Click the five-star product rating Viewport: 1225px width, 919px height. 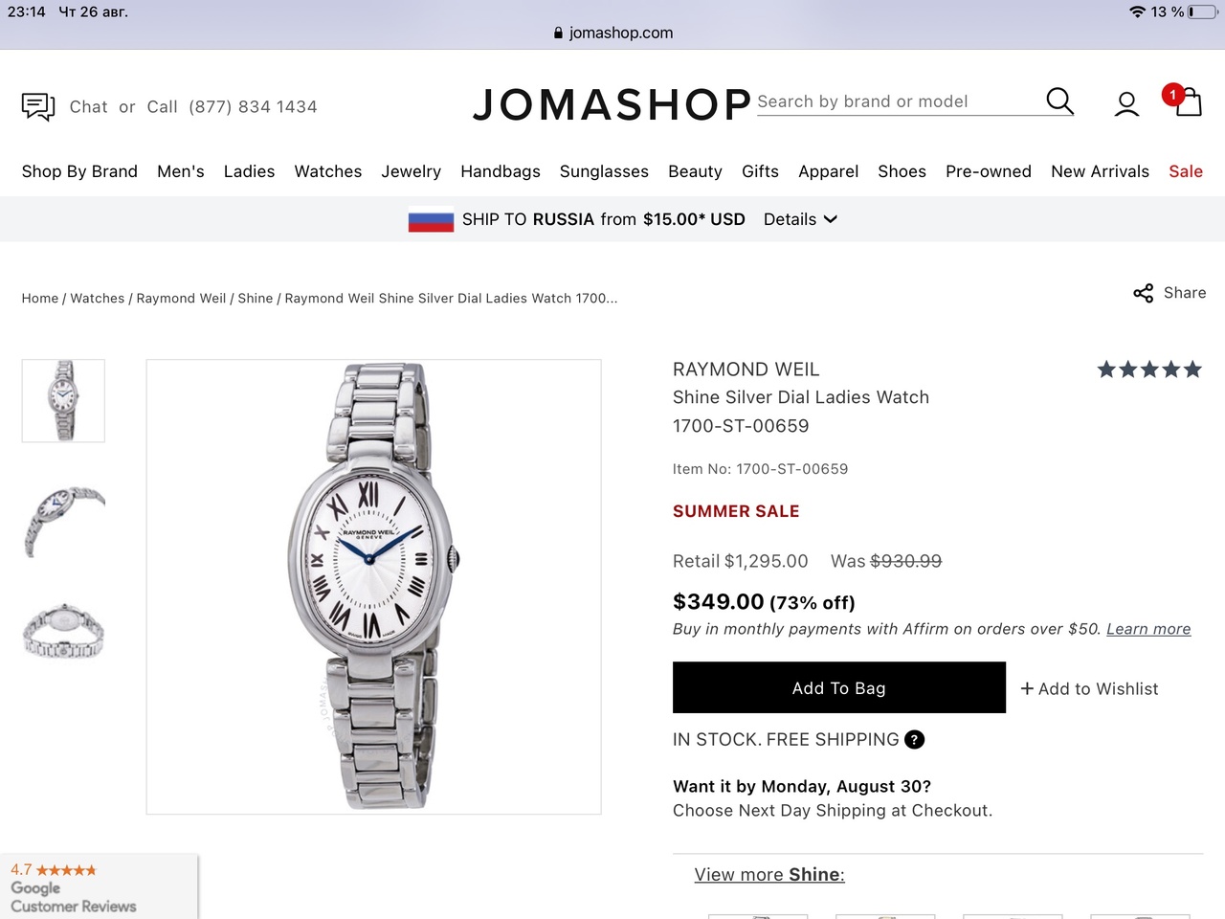click(1148, 370)
